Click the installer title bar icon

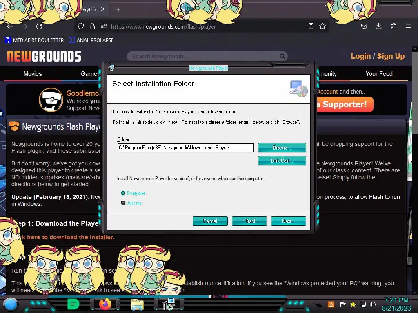[111, 68]
